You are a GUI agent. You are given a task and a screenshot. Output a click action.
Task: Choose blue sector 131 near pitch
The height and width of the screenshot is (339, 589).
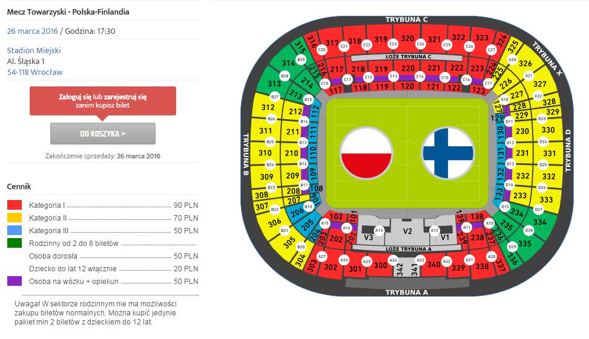501,153
